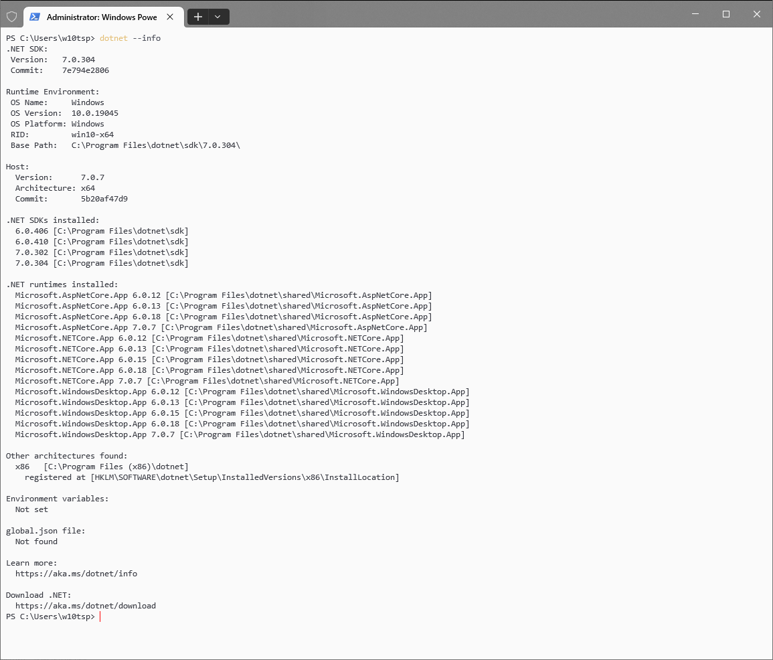Click the RID win10-x64 value

92,135
